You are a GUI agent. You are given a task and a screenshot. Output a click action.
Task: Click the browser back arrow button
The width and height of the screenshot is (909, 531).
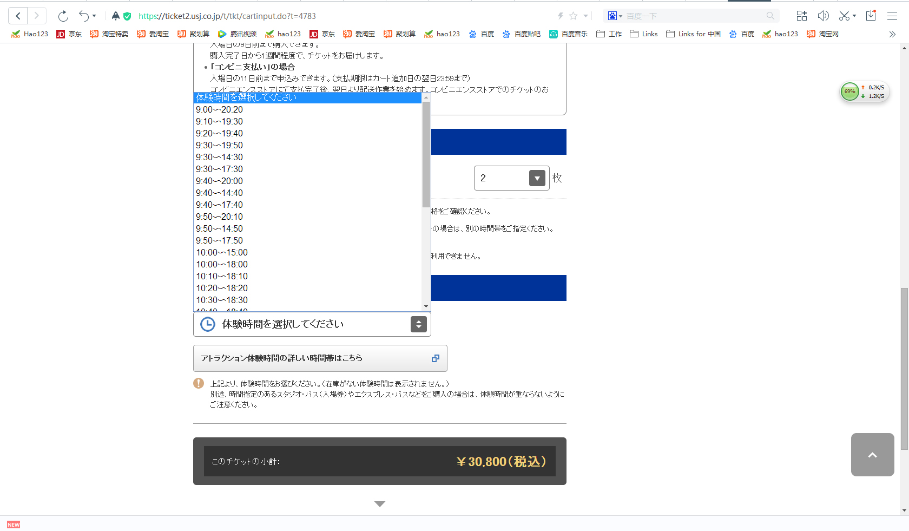click(18, 16)
